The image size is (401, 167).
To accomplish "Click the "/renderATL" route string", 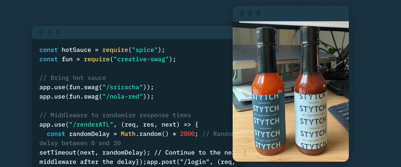I will 91,125.
